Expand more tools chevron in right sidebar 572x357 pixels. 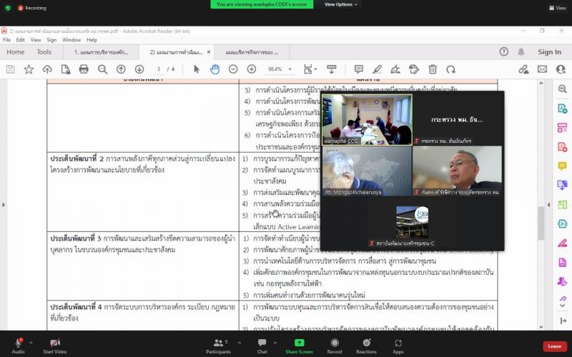(x=562, y=306)
